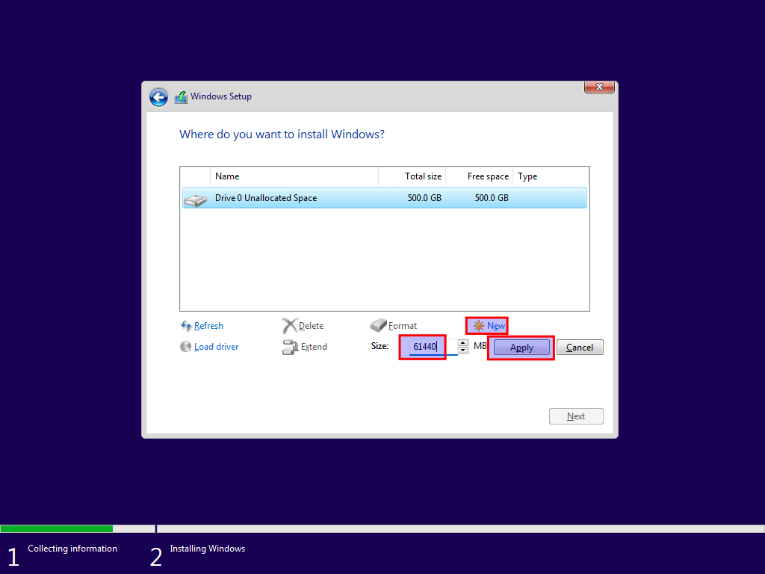Image resolution: width=765 pixels, height=574 pixels.
Task: Sort the list by Type column
Action: tap(551, 176)
